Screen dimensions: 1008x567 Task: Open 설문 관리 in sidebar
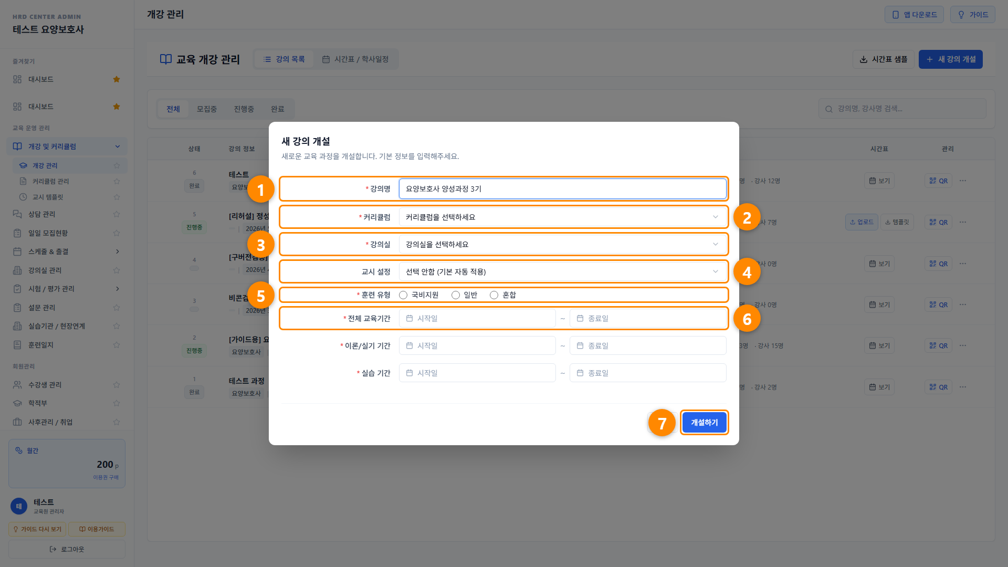[41, 308]
